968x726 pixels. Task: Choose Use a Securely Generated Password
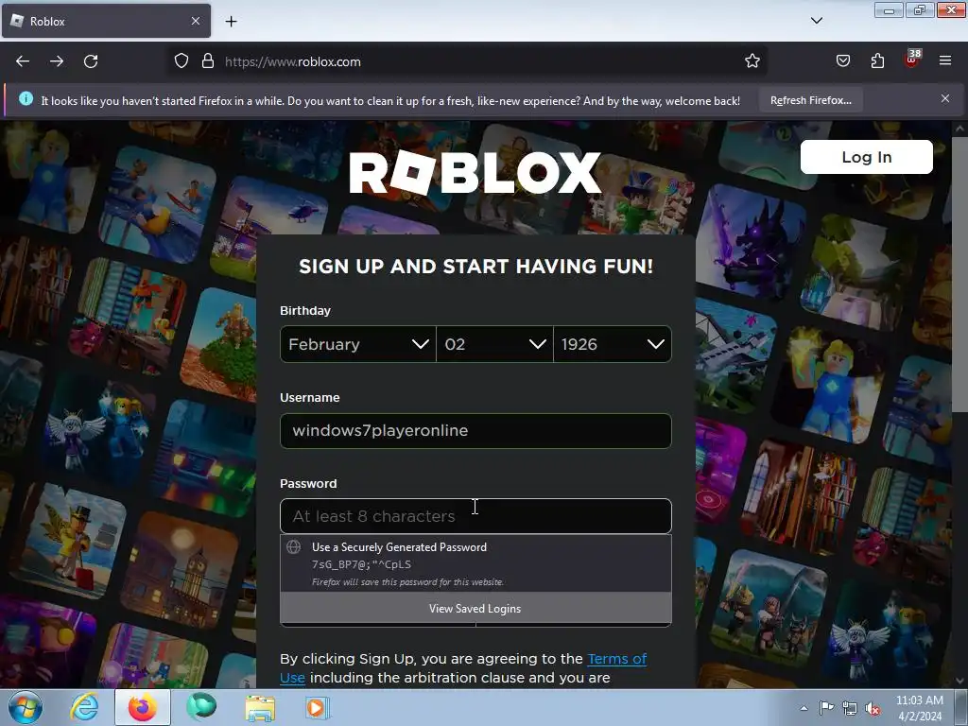475,563
